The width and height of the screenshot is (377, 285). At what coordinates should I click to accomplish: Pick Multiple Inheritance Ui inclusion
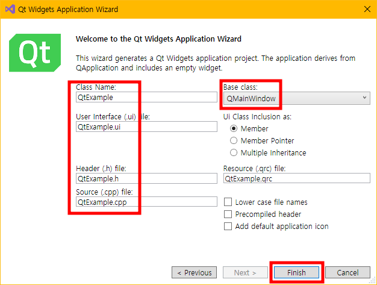pos(234,152)
